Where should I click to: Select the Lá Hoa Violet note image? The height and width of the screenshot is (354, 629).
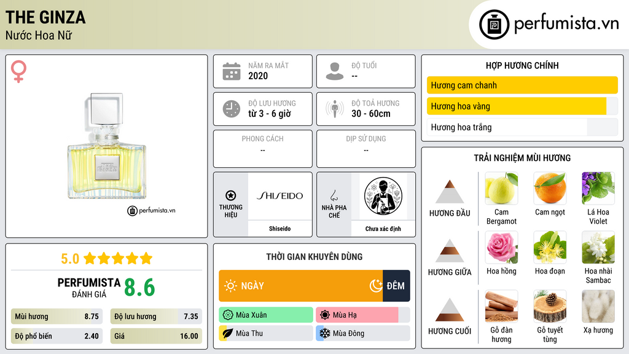point(598,188)
